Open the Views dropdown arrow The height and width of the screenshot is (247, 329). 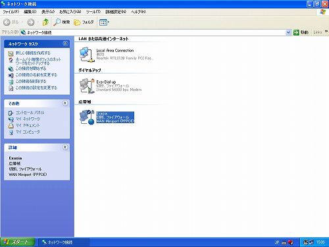(109, 22)
